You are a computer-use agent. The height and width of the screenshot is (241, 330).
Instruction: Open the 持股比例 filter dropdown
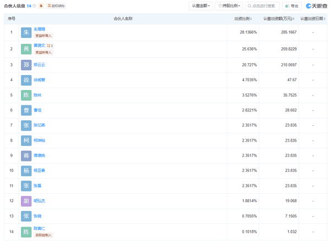pos(229,6)
